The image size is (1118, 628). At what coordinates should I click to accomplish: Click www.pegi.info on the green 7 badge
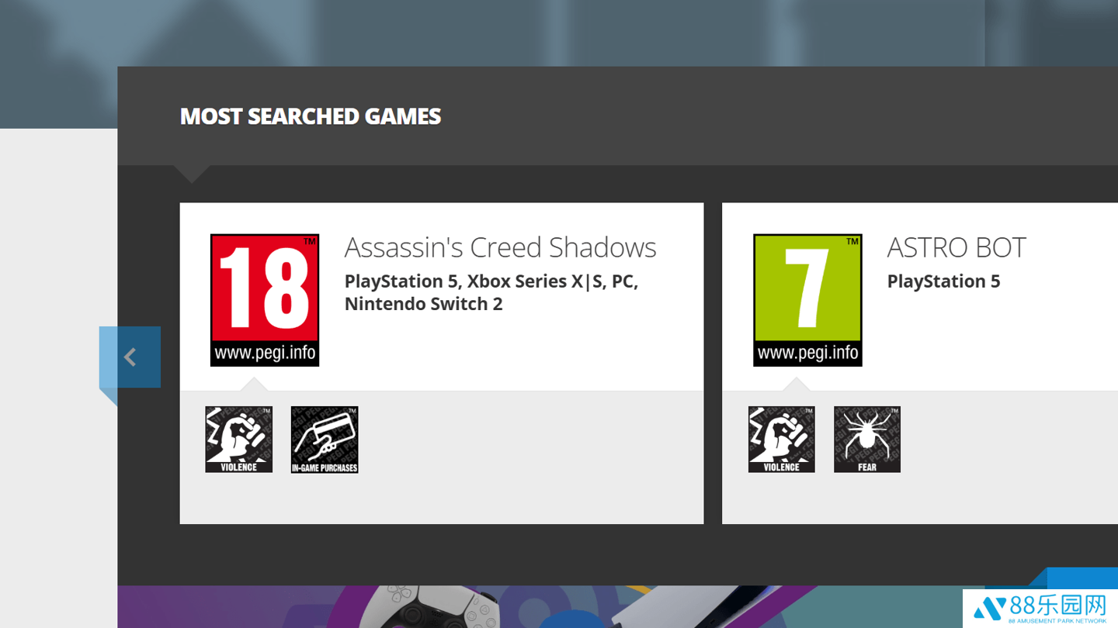click(807, 354)
